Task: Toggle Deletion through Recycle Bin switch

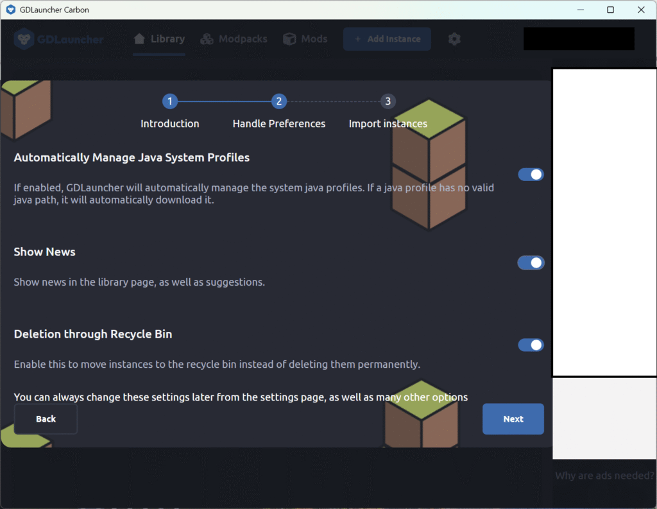Action: [531, 345]
